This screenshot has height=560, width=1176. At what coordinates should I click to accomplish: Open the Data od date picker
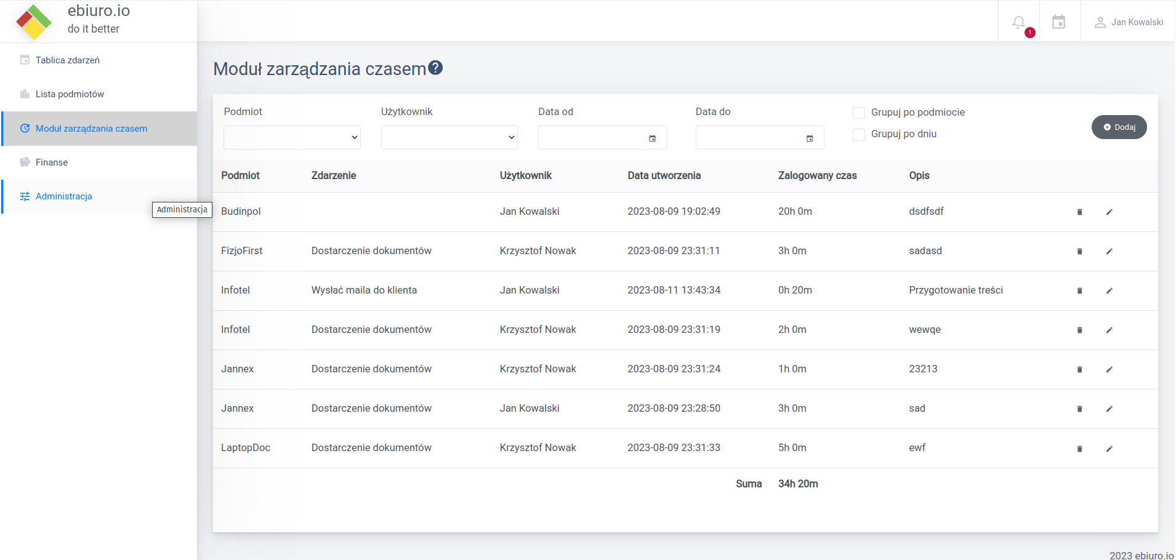coord(652,138)
